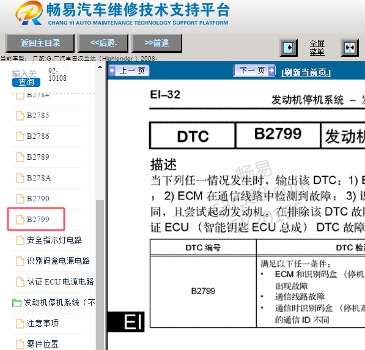365x350 pixels.
Task: Open the B2786 document in tree
Action: coord(38,136)
